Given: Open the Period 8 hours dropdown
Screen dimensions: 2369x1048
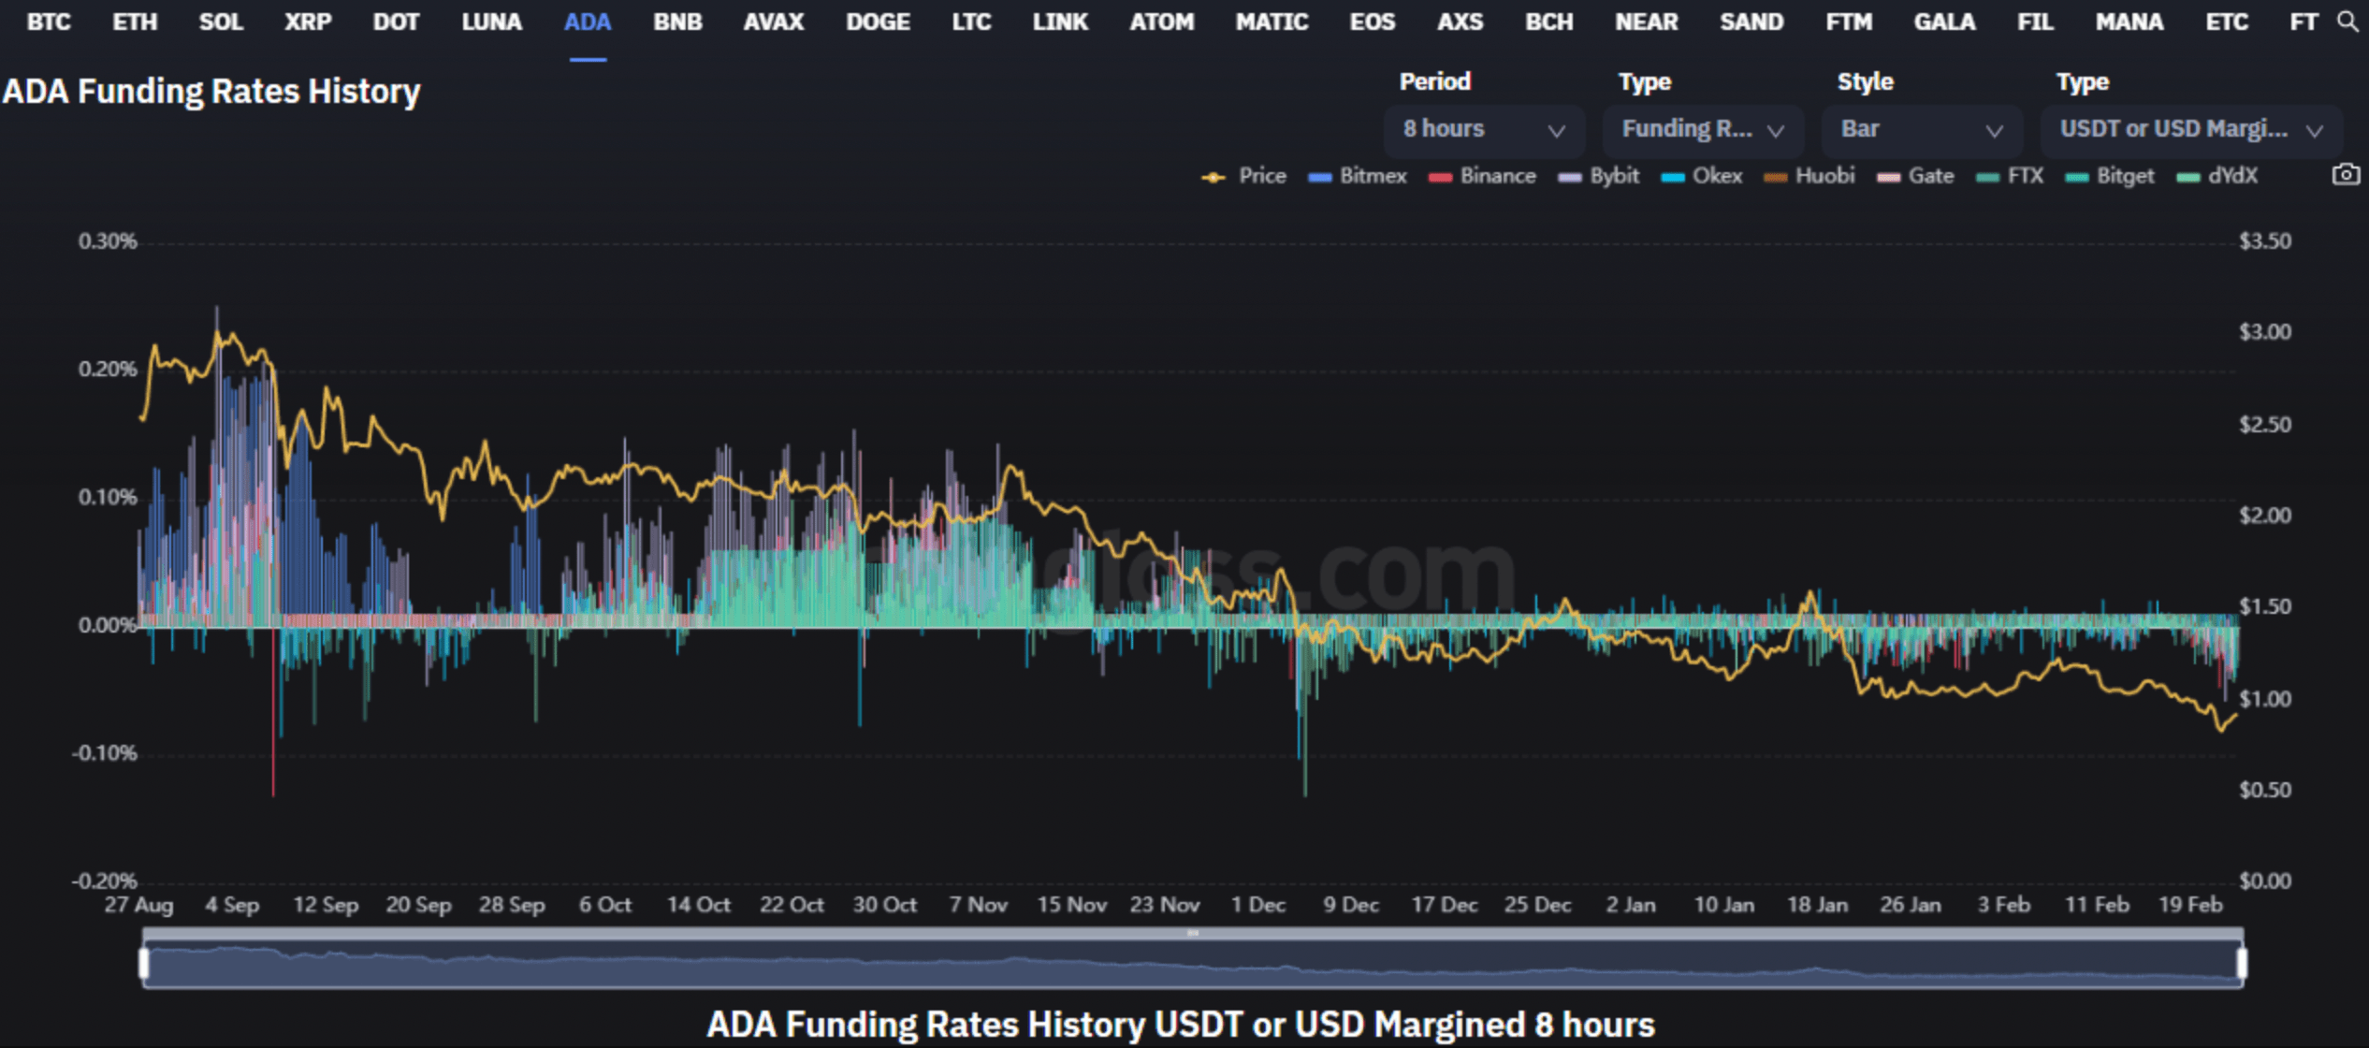Looking at the screenshot, I should pos(1483,130).
